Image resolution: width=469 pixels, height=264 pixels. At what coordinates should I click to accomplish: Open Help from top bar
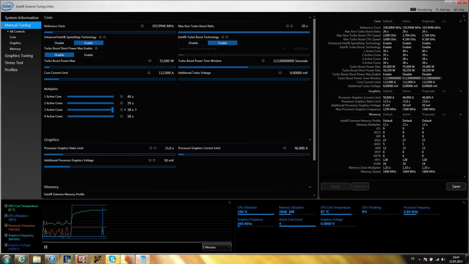[459, 10]
